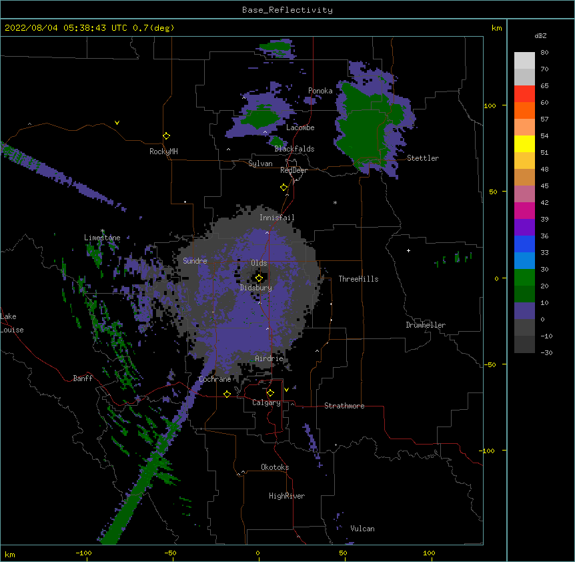Click the yellow diamond marker south of RedDeer

pyautogui.click(x=284, y=188)
